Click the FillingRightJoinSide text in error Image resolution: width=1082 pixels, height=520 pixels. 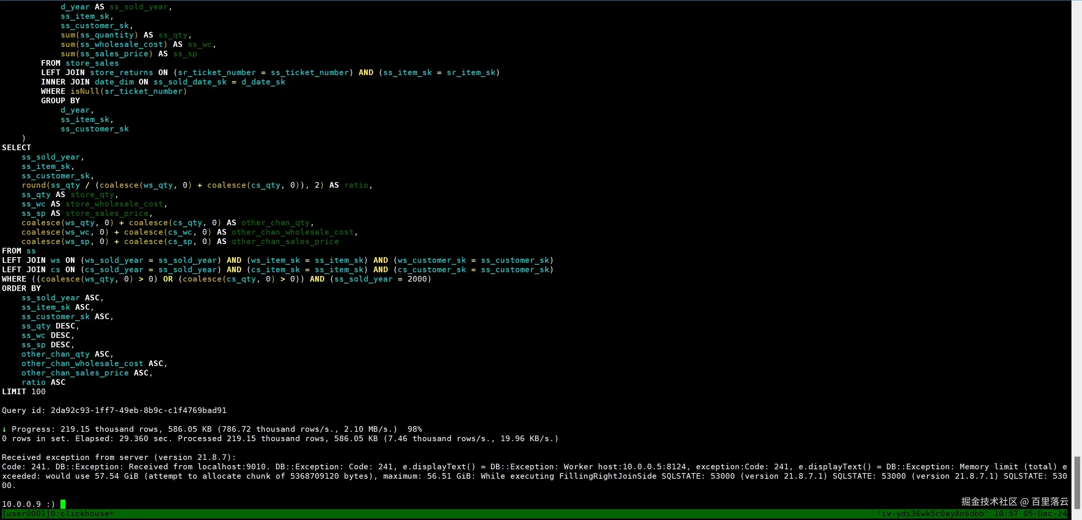point(608,476)
